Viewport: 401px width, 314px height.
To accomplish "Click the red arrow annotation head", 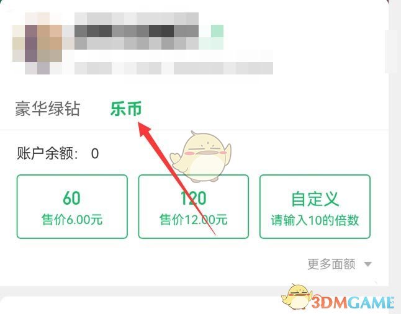I will [145, 130].
